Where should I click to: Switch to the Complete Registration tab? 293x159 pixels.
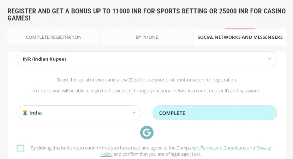click(x=54, y=37)
